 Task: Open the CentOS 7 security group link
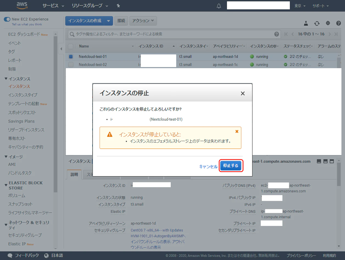158,233
